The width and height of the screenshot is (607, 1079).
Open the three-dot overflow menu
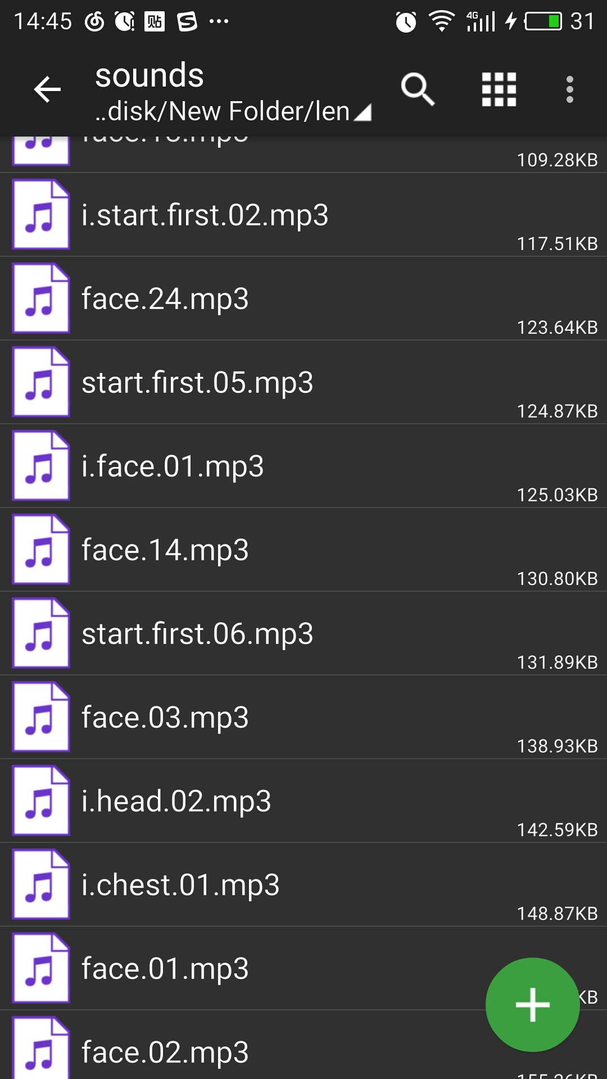569,89
